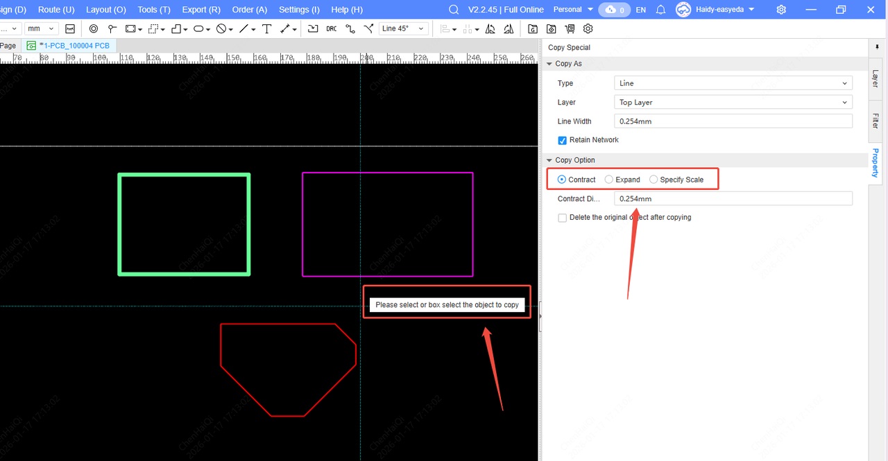Select the Text tool in toolbar
This screenshot has height=461, width=888.
[x=266, y=29]
